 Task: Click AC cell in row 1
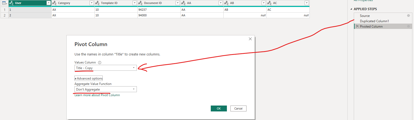[288, 10]
